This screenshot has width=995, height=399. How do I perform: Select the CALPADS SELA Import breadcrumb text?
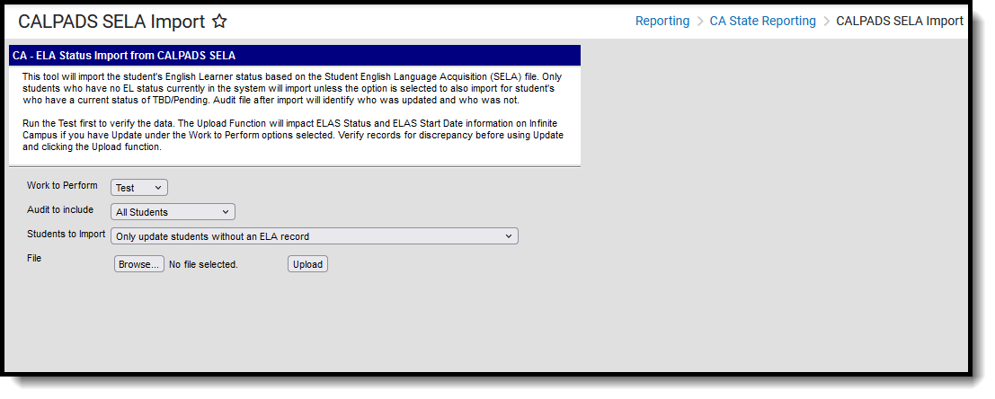tap(900, 21)
